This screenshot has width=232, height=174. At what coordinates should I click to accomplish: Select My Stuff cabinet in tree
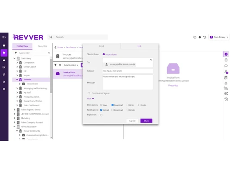(27, 92)
